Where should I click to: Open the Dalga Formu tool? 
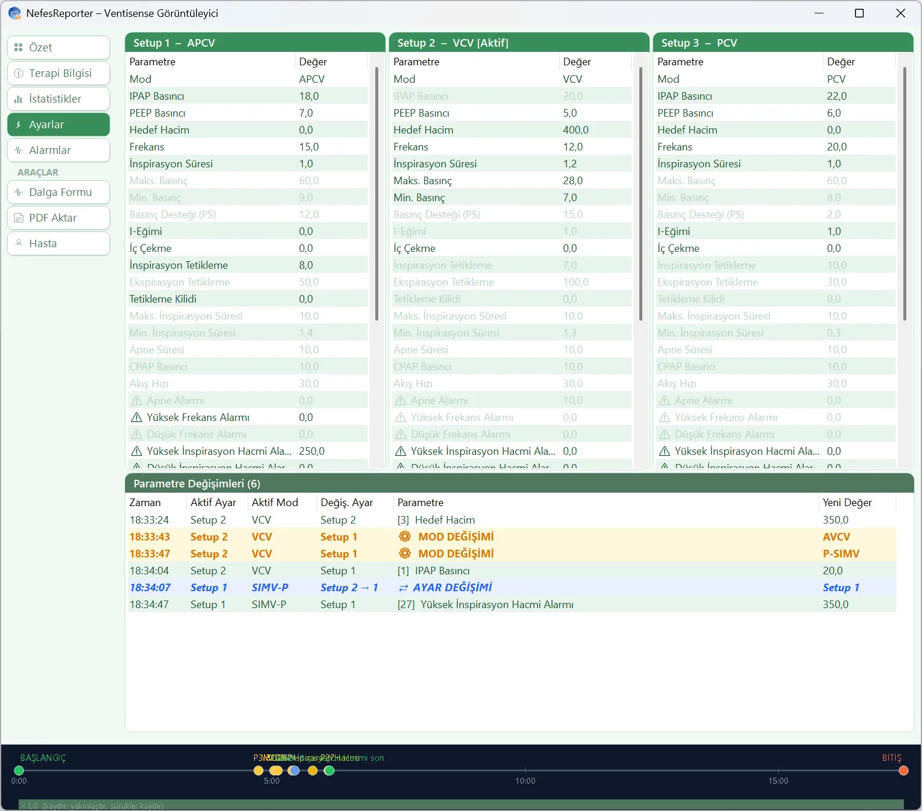pyautogui.click(x=58, y=192)
